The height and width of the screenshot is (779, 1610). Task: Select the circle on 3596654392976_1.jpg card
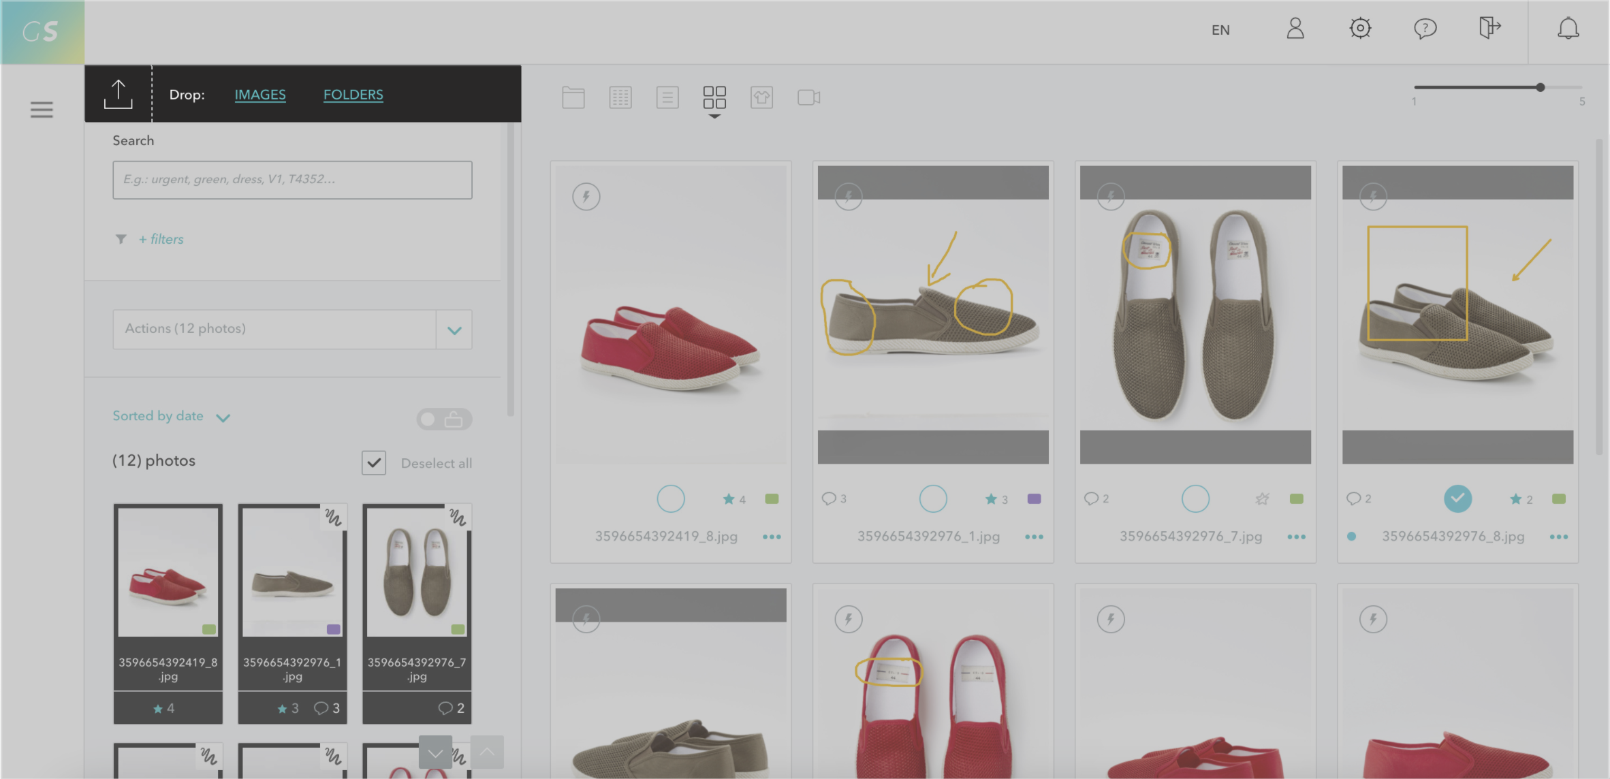tap(932, 498)
